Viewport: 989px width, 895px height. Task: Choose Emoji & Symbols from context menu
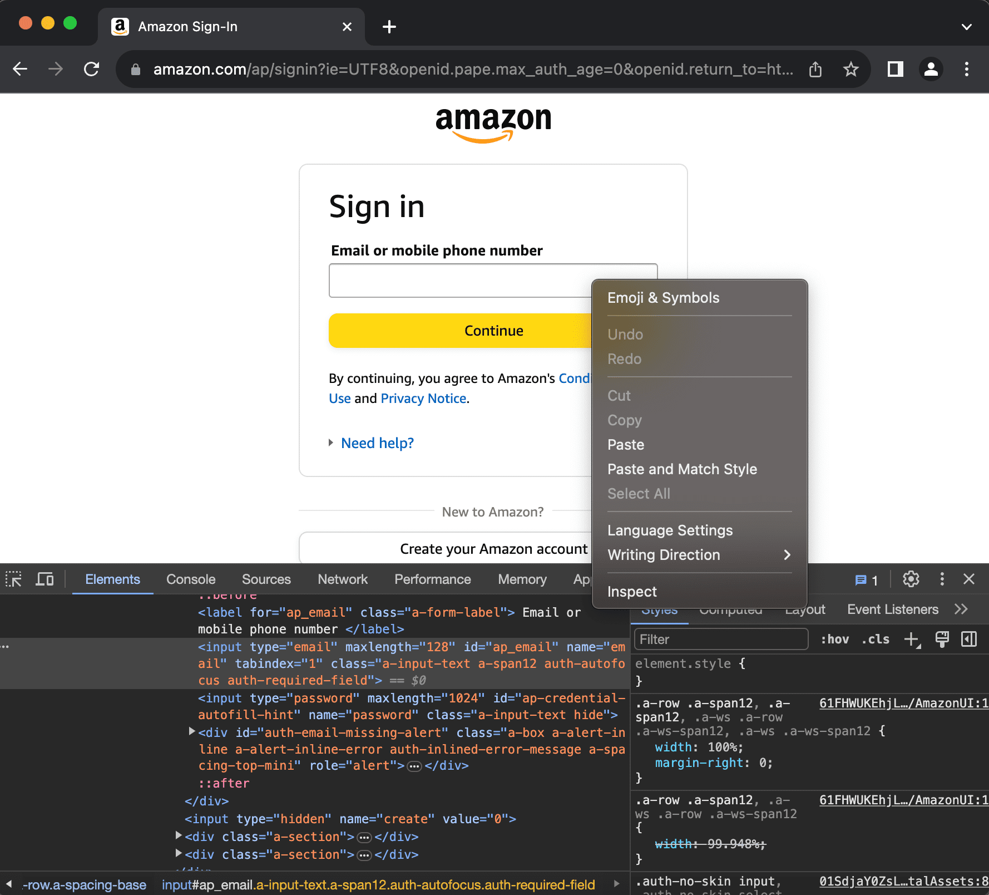pyautogui.click(x=700, y=298)
